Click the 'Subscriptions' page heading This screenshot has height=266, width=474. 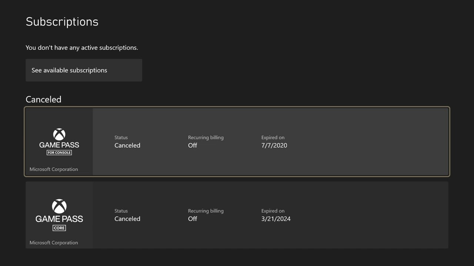[62, 22]
